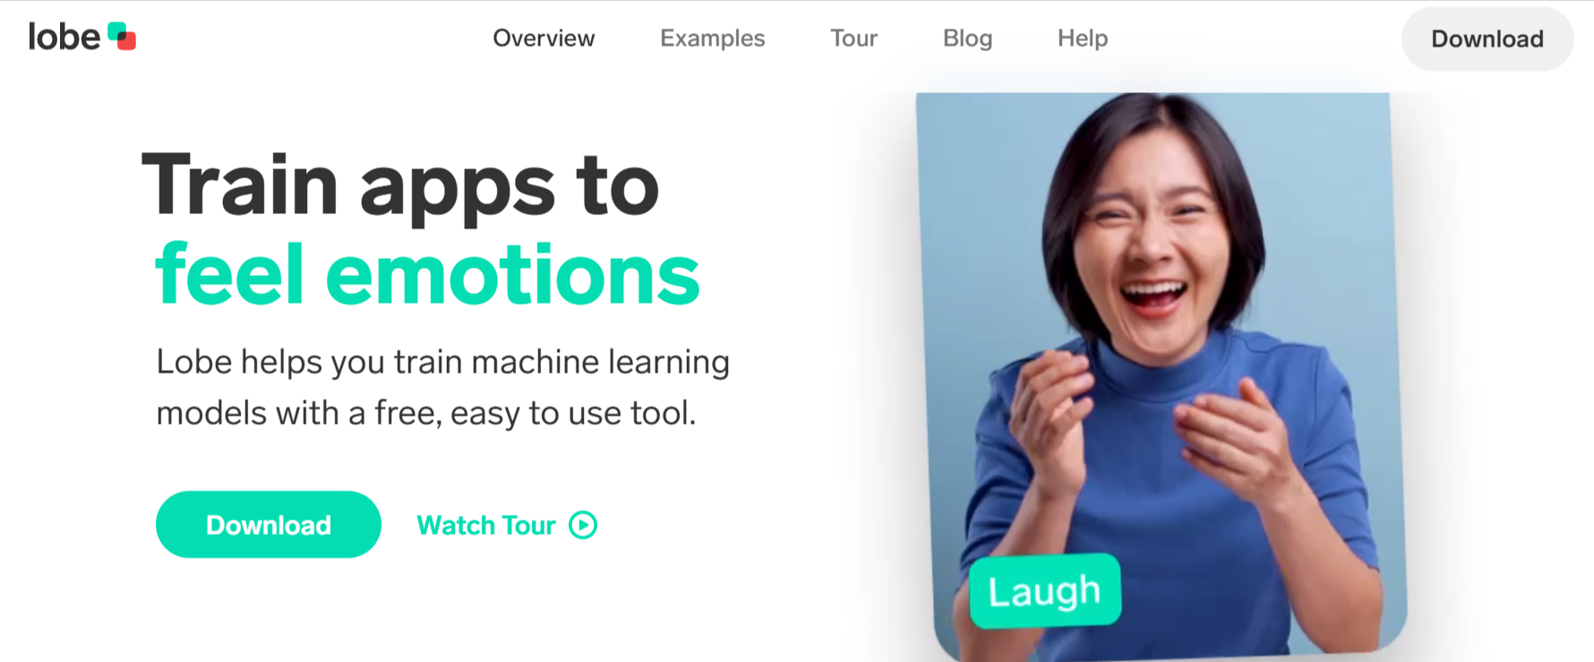
Task: Click the green Laugh label tag
Action: [x=1045, y=590]
